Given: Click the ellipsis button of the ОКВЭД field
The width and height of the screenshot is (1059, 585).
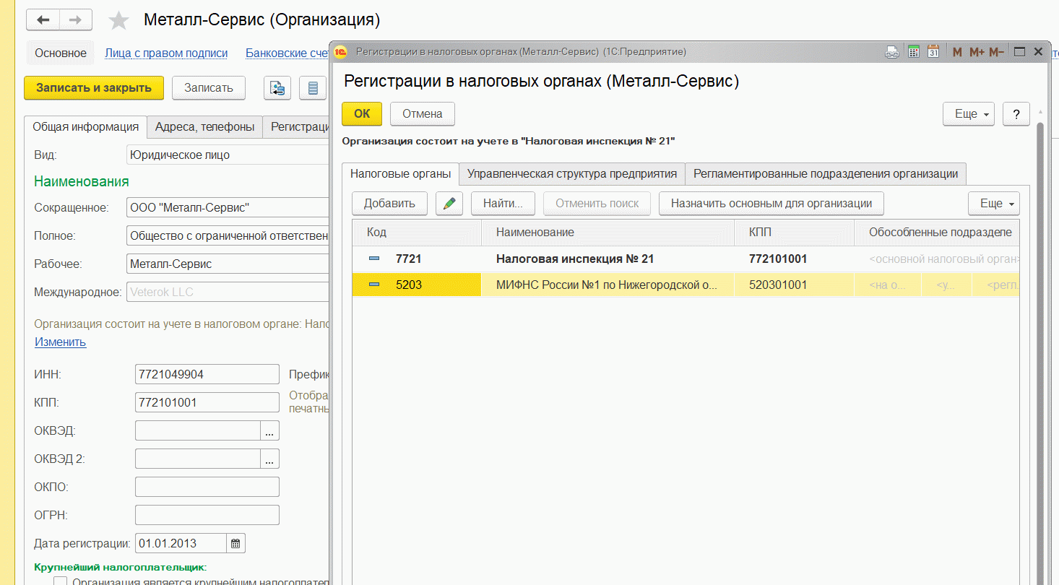Looking at the screenshot, I should [269, 431].
